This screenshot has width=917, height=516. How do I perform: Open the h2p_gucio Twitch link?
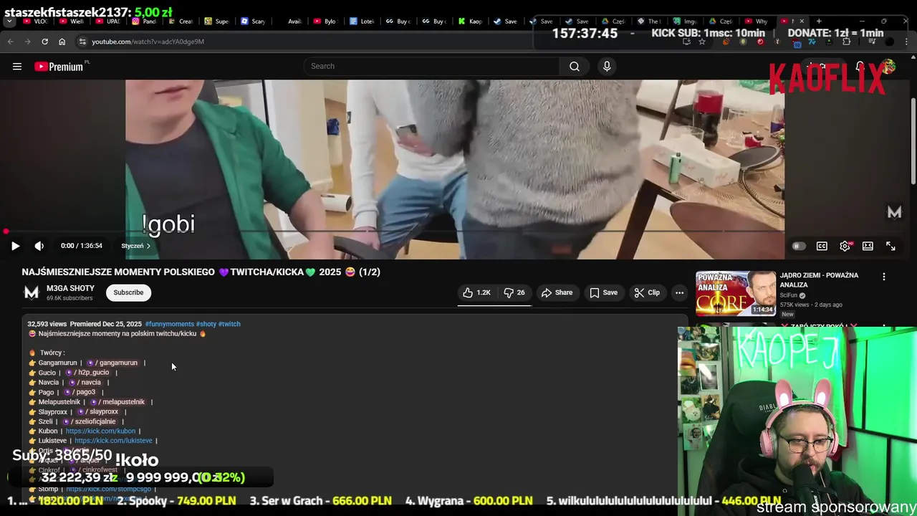[87, 373]
